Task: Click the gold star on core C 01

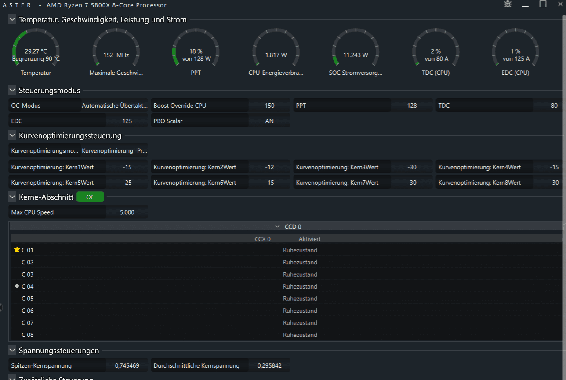Action: (x=17, y=250)
